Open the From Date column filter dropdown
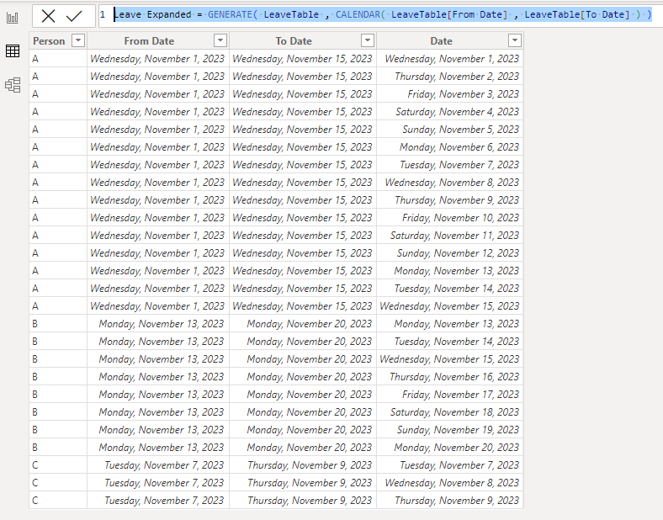The height and width of the screenshot is (520, 663). 220,40
